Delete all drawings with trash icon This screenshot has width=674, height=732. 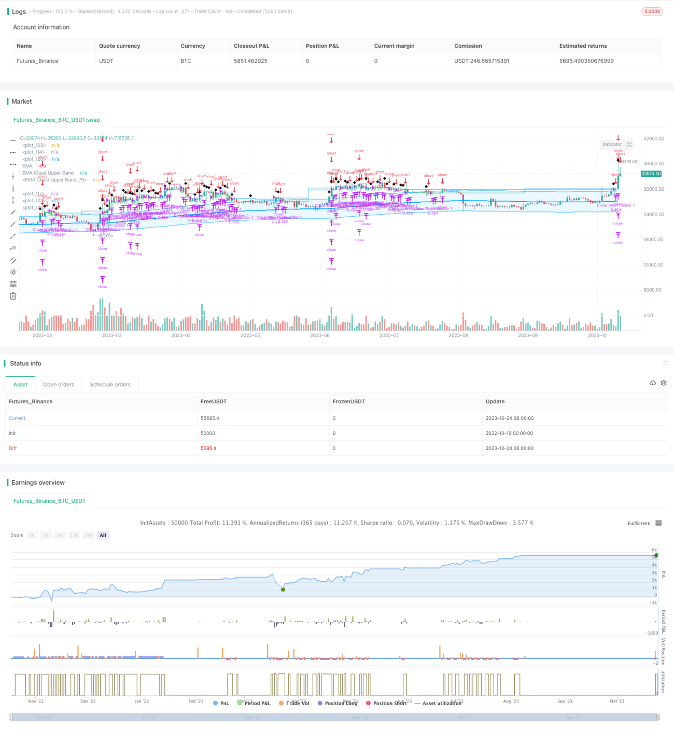coord(13,296)
